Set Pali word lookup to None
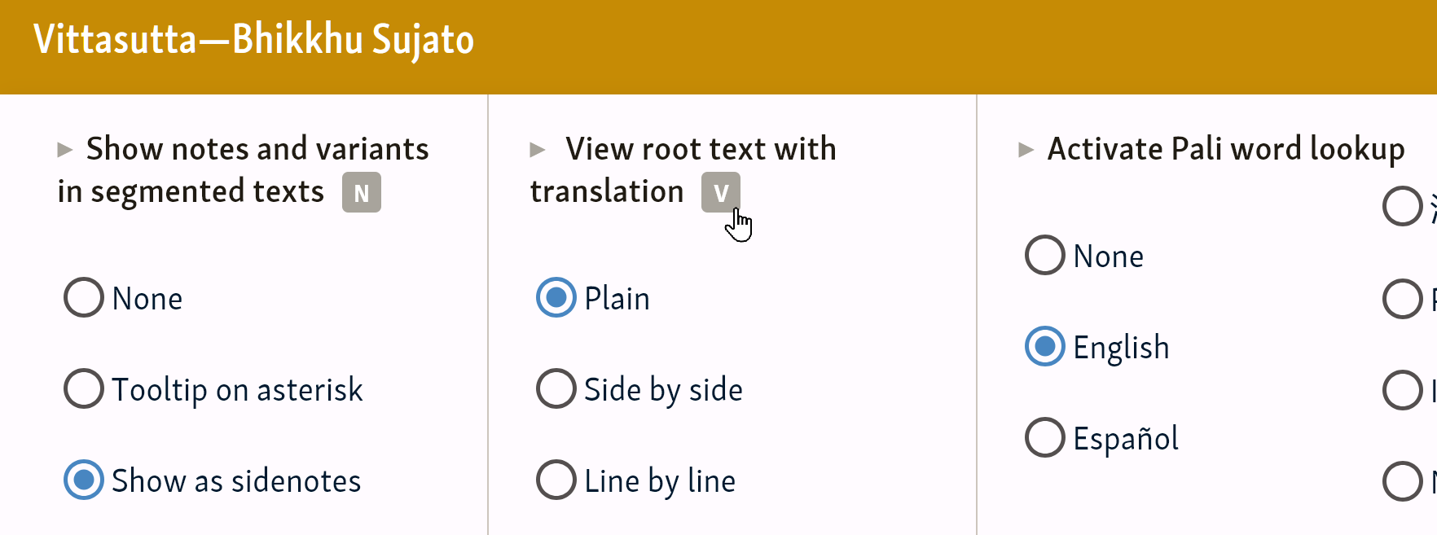Image resolution: width=1437 pixels, height=535 pixels. [x=1045, y=256]
